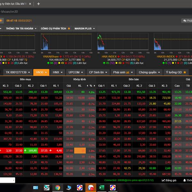Close the Điện lực Dầu khí browser tab

[x=30, y=4]
